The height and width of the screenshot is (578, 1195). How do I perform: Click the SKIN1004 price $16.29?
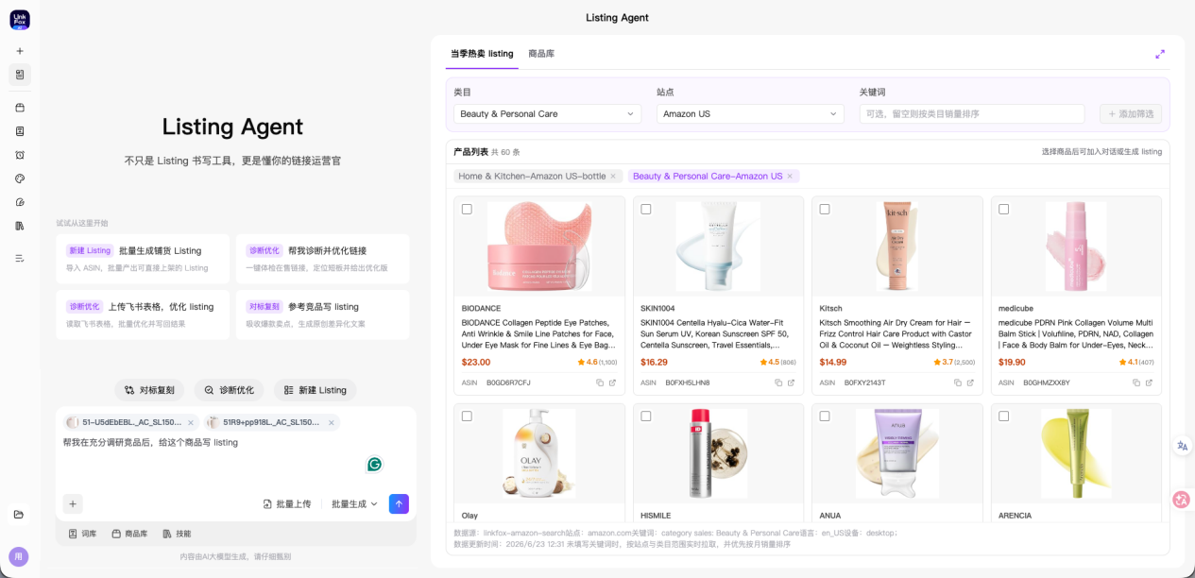pyautogui.click(x=654, y=362)
